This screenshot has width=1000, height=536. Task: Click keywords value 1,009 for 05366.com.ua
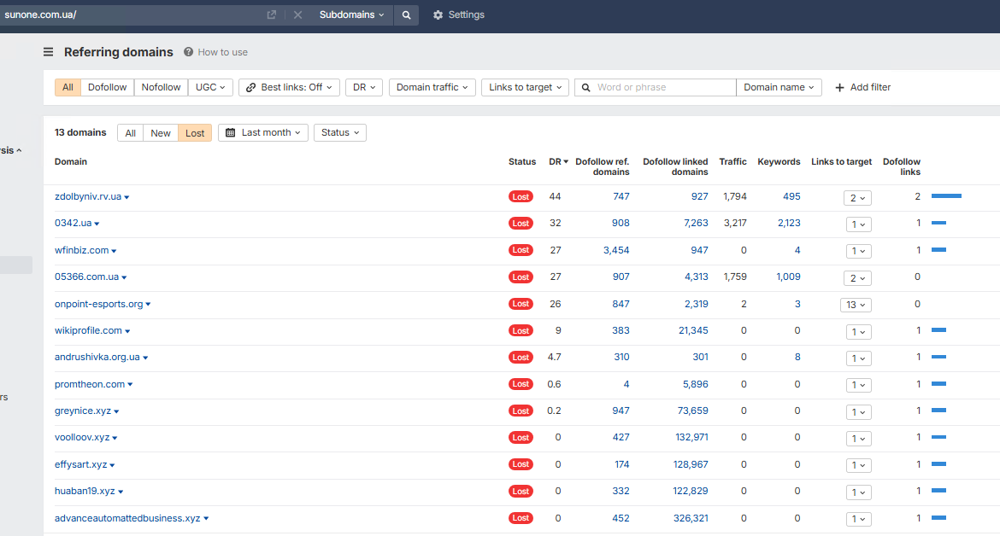[x=788, y=277]
